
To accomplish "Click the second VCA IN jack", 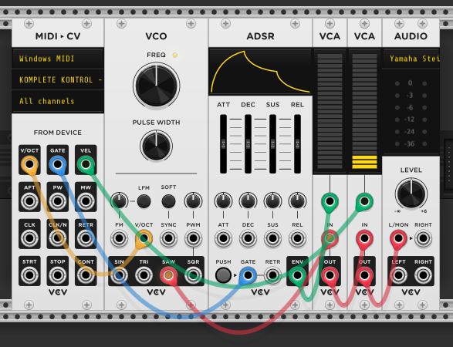I will click(364, 238).
